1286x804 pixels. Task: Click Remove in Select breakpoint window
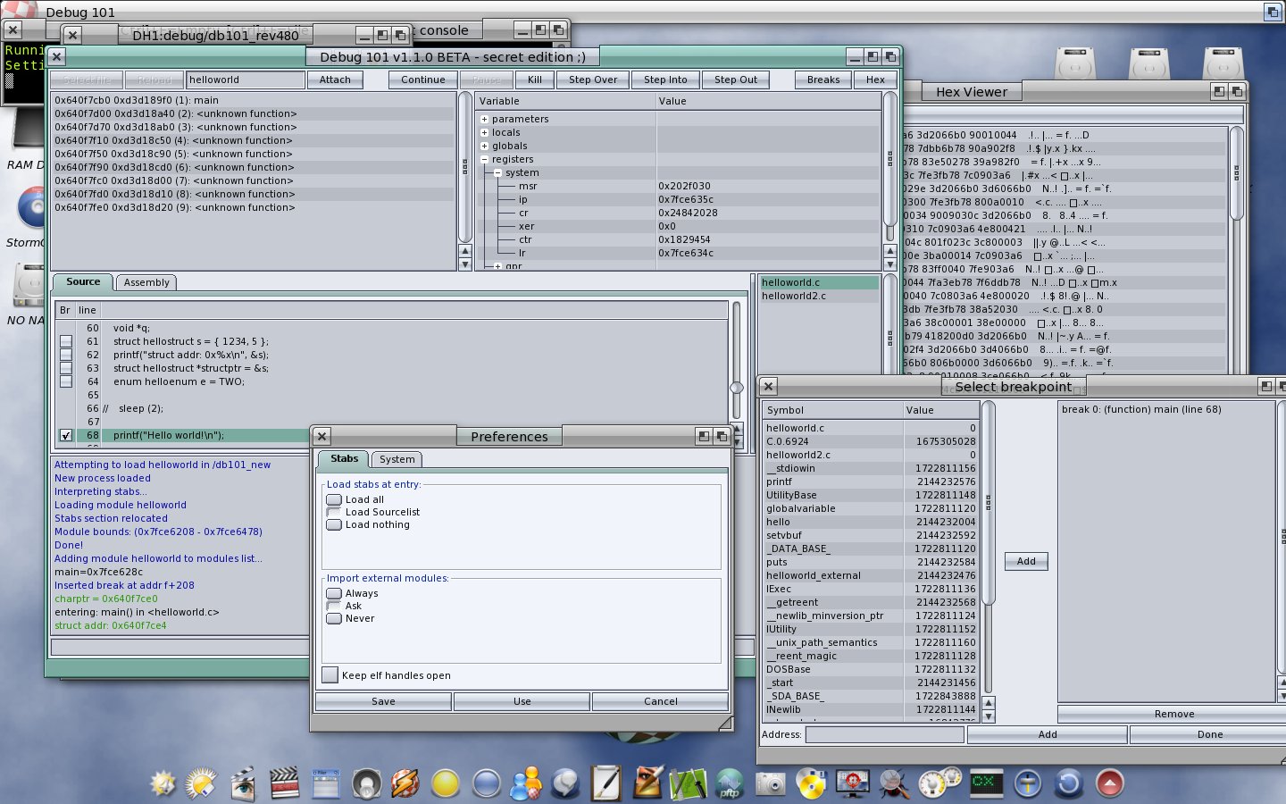[x=1173, y=714]
